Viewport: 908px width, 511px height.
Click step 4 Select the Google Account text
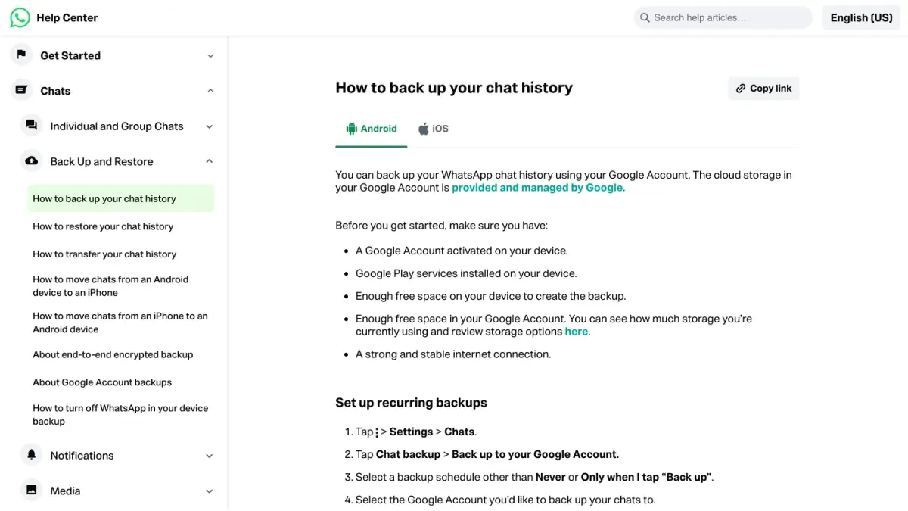pyautogui.click(x=505, y=500)
